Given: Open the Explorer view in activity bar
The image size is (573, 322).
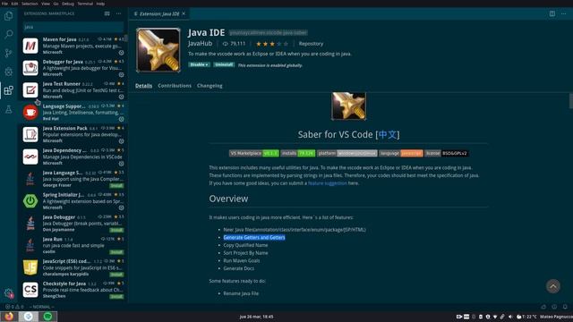Looking at the screenshot, I should [8, 16].
